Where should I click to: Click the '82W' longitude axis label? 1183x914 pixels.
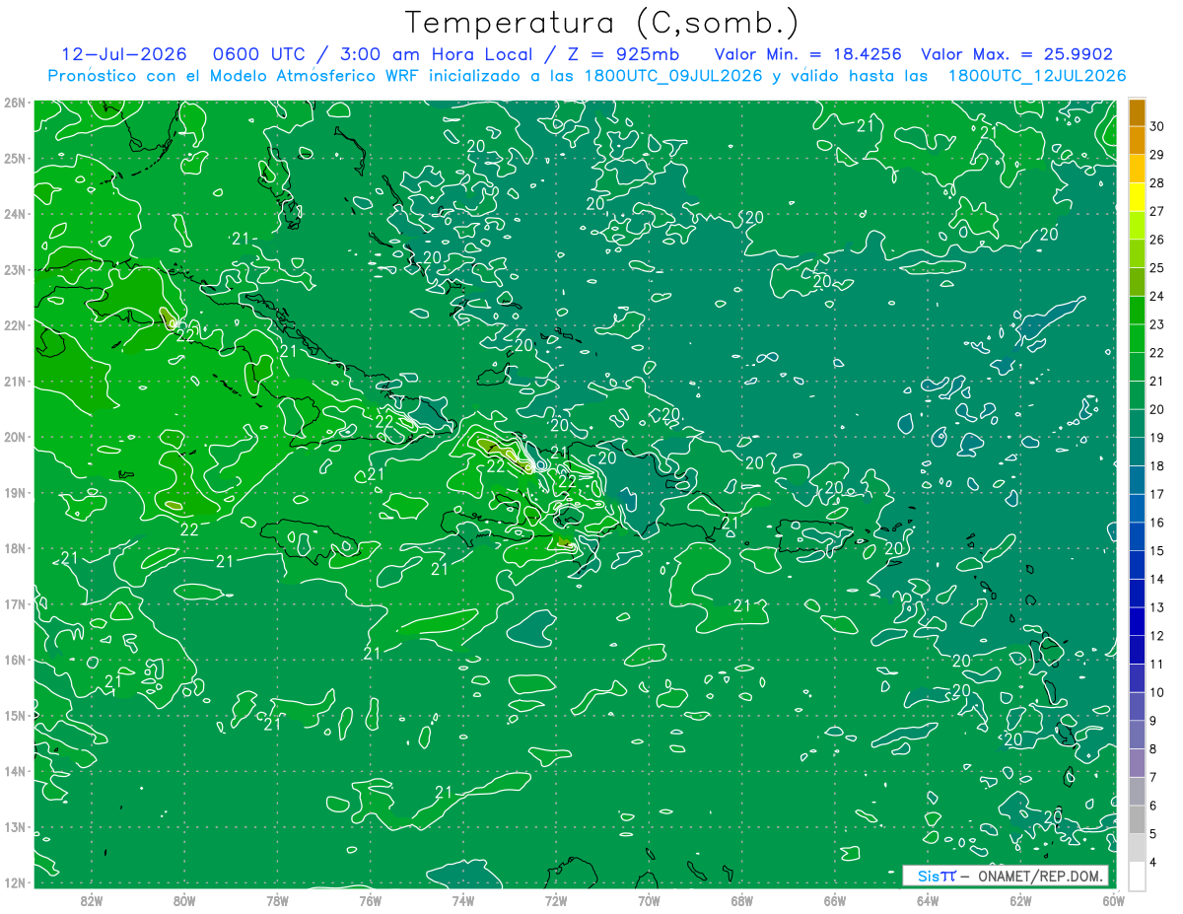[92, 900]
